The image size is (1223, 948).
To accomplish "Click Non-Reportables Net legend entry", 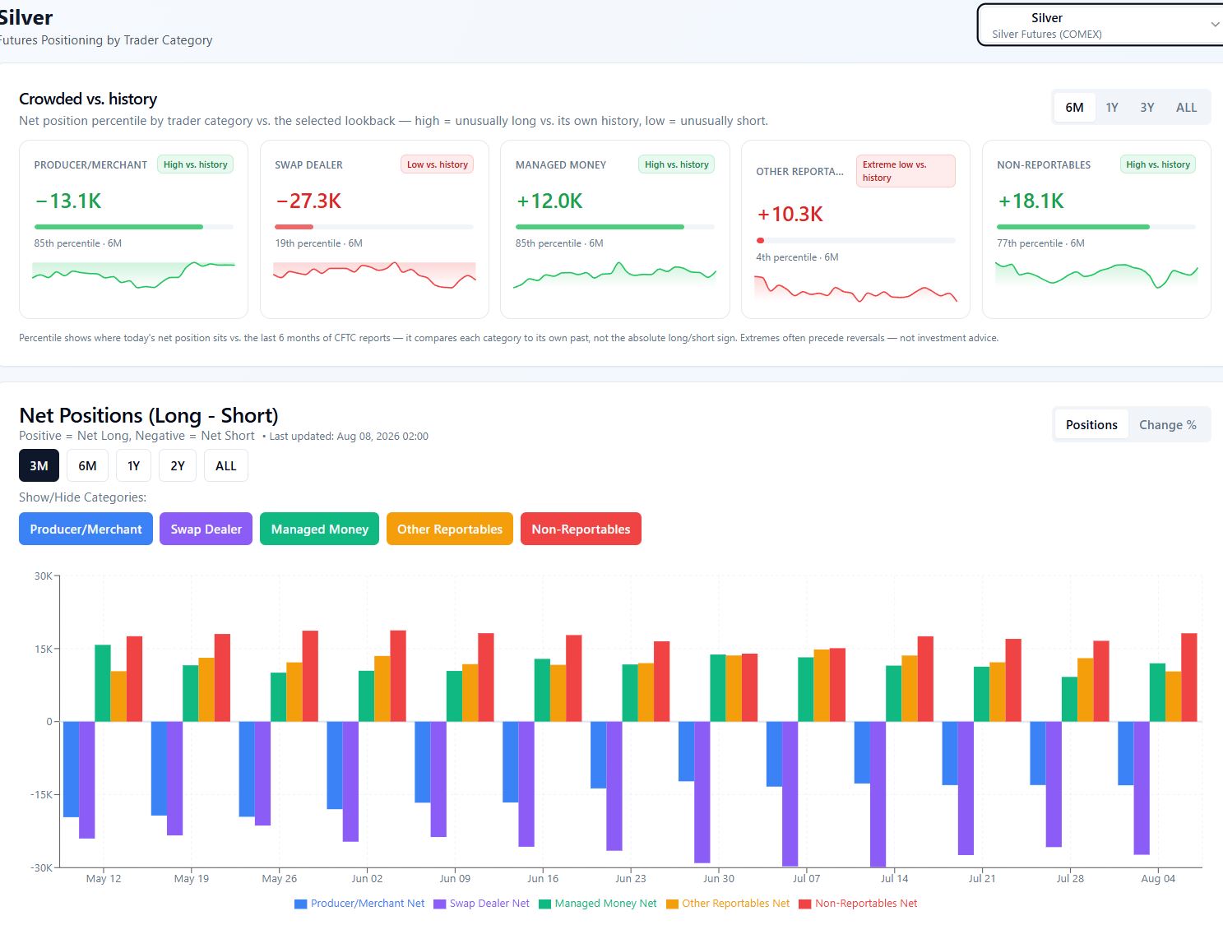I will coord(858,903).
